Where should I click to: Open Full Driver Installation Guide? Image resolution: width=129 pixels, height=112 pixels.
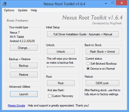[83, 34]
